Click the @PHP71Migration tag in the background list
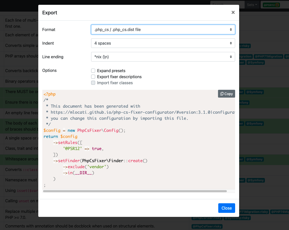This screenshot has height=230, width=289. [268, 56]
